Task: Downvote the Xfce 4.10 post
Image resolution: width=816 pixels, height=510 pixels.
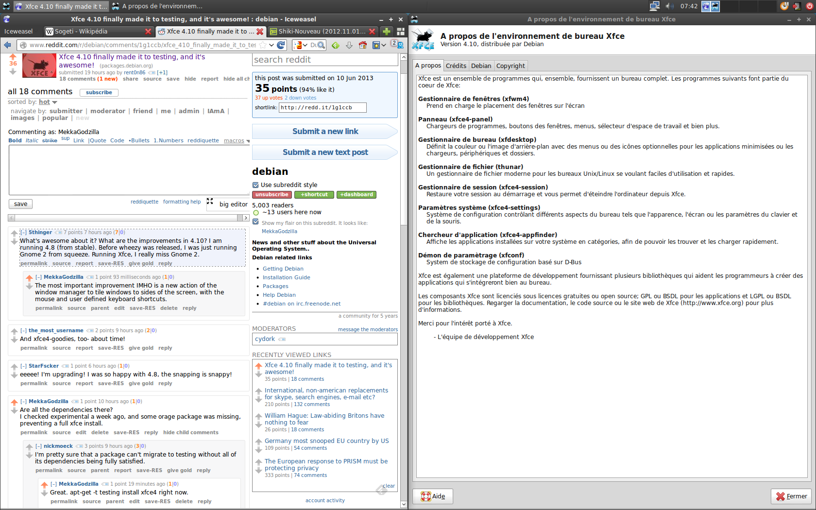Action: 13,71
